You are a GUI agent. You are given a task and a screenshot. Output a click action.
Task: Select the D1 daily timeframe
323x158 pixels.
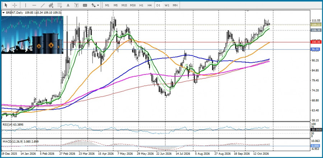point(158,5)
